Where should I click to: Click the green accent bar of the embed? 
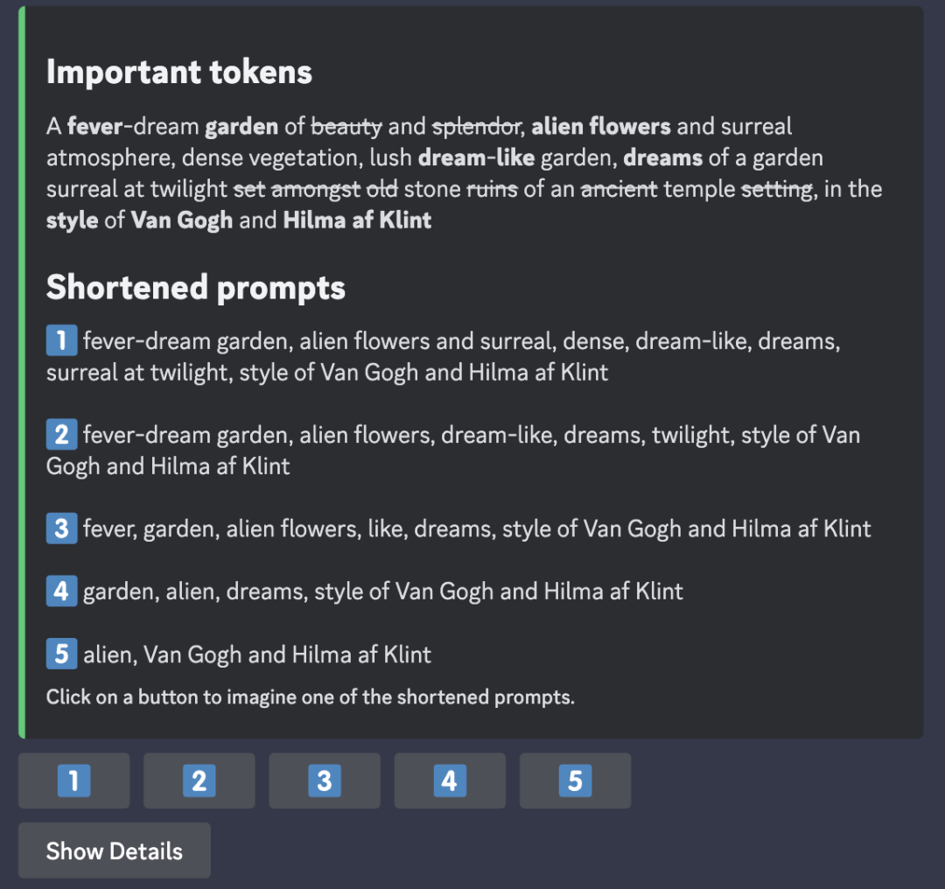pos(22,372)
